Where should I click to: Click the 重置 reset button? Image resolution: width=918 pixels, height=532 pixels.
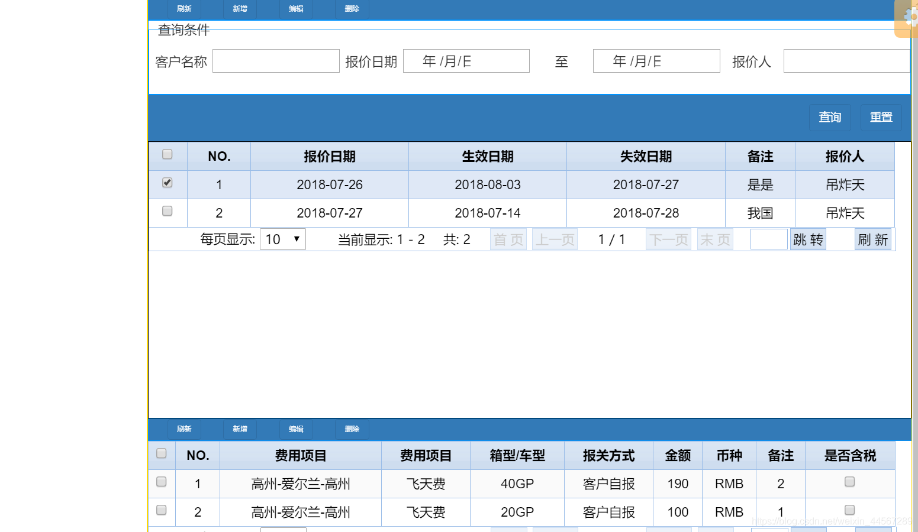tap(881, 118)
